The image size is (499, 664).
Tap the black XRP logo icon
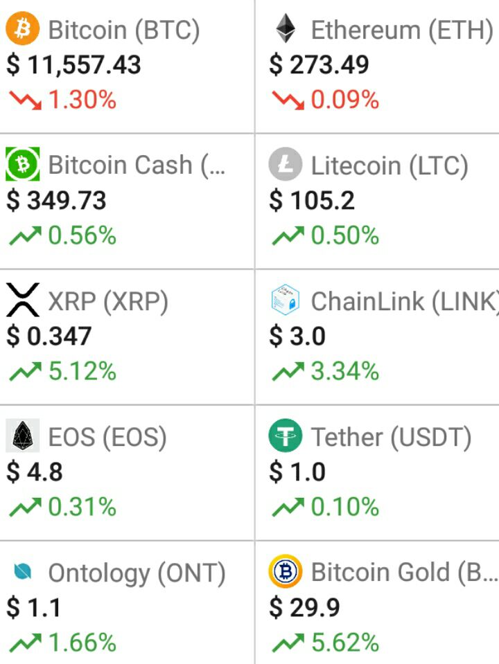click(23, 300)
